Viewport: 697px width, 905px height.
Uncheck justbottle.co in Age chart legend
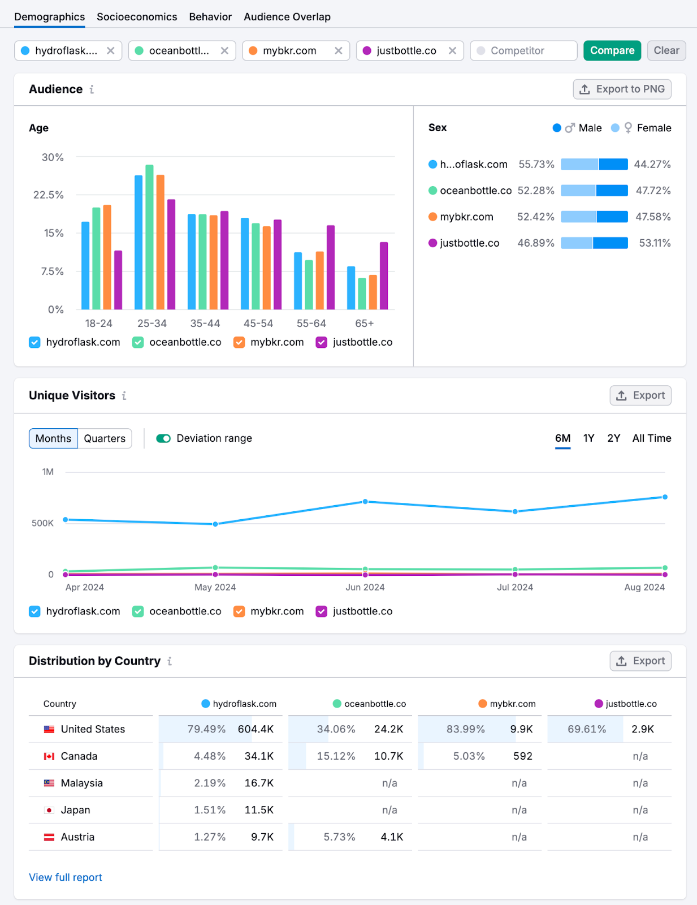point(322,343)
